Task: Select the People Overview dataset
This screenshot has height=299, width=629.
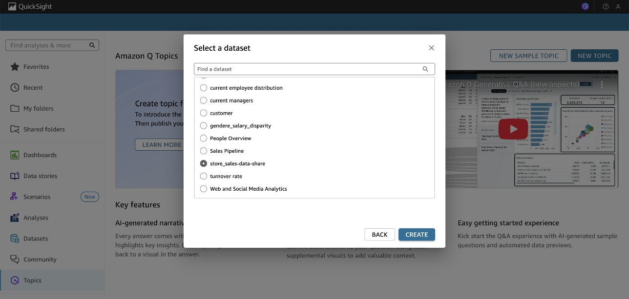Action: click(204, 139)
